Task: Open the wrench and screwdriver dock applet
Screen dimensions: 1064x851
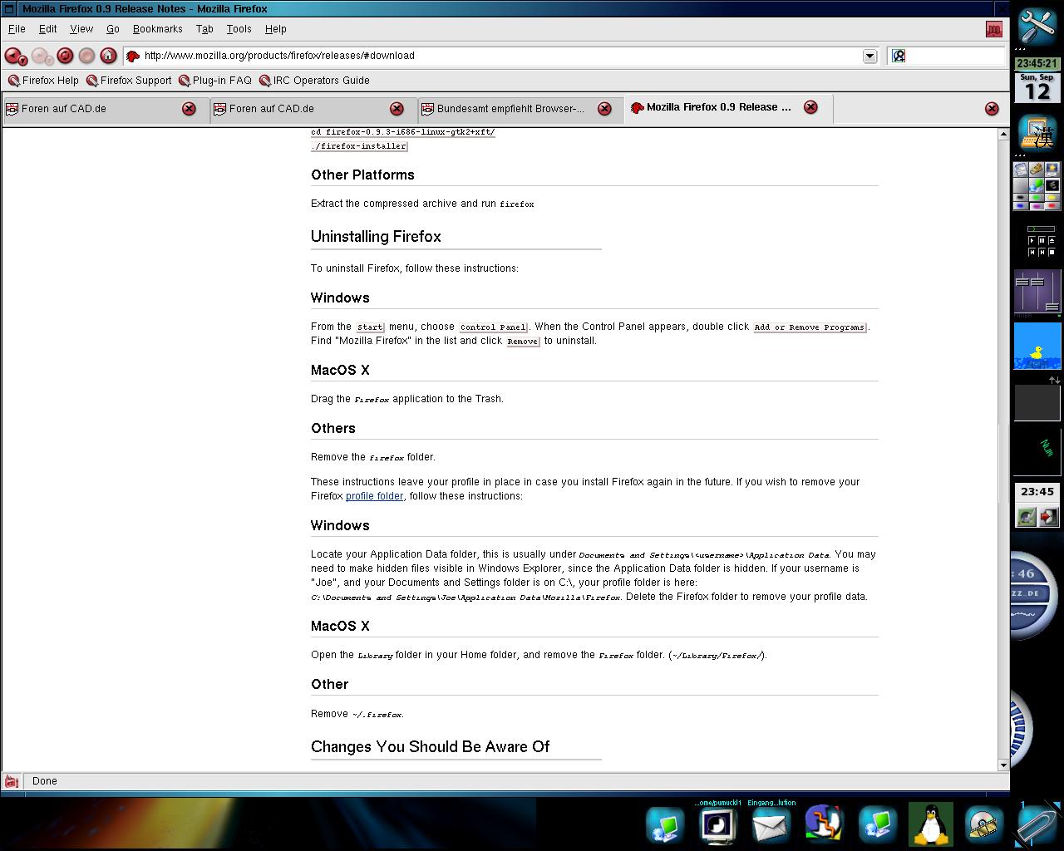Action: (1037, 25)
